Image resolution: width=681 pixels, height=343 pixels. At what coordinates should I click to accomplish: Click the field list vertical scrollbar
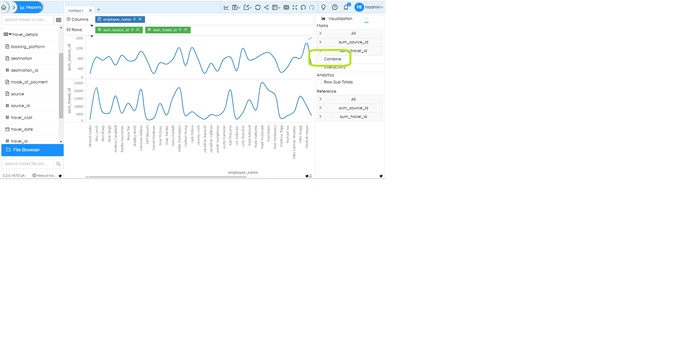(x=61, y=85)
